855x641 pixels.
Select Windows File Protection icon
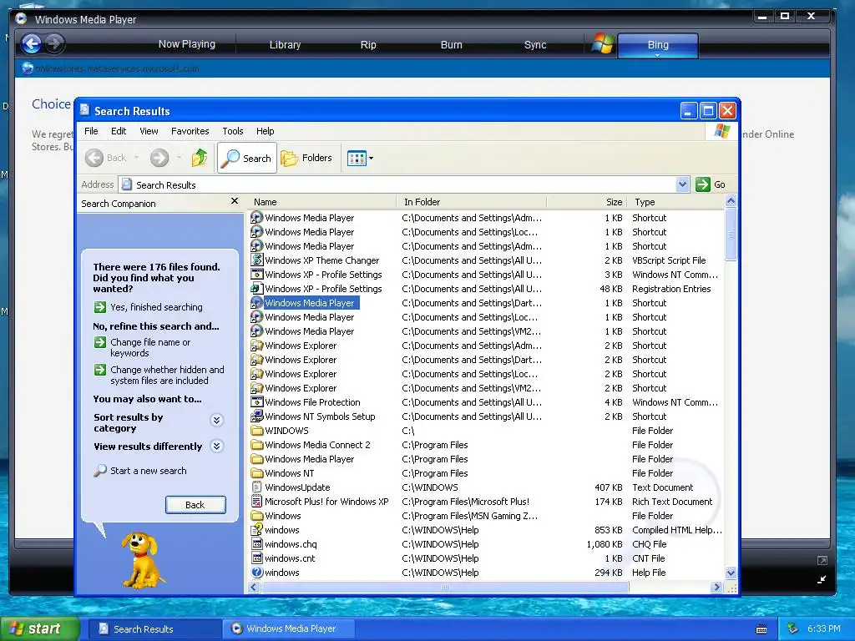(256, 401)
